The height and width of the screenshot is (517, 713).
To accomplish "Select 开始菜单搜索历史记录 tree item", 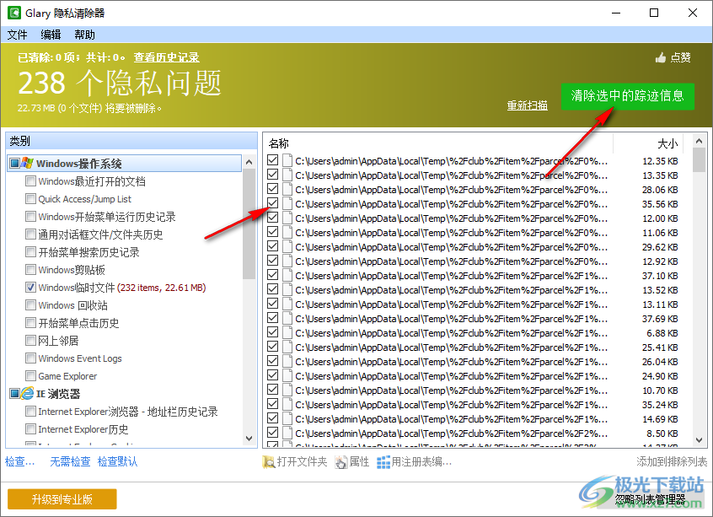I will (88, 251).
